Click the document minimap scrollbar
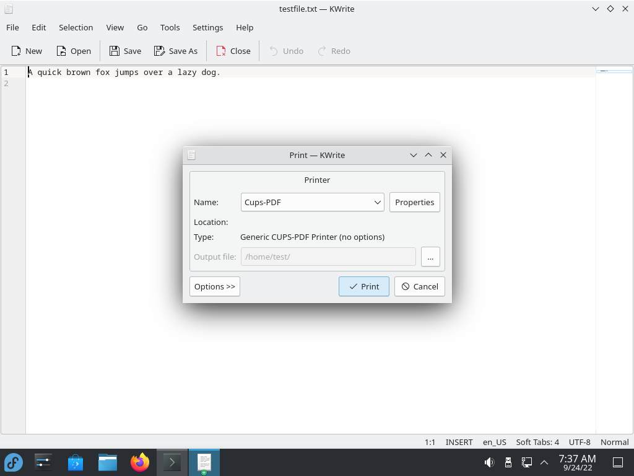Image resolution: width=634 pixels, height=476 pixels. tap(614, 250)
